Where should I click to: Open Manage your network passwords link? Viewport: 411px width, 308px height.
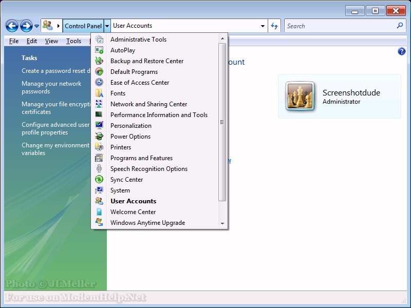(x=51, y=87)
